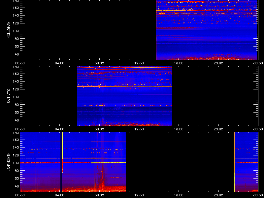Screen dimensions: 264x198
Task: Click the 08:00 time label under San Vito plot
Action: pyautogui.click(x=99, y=129)
